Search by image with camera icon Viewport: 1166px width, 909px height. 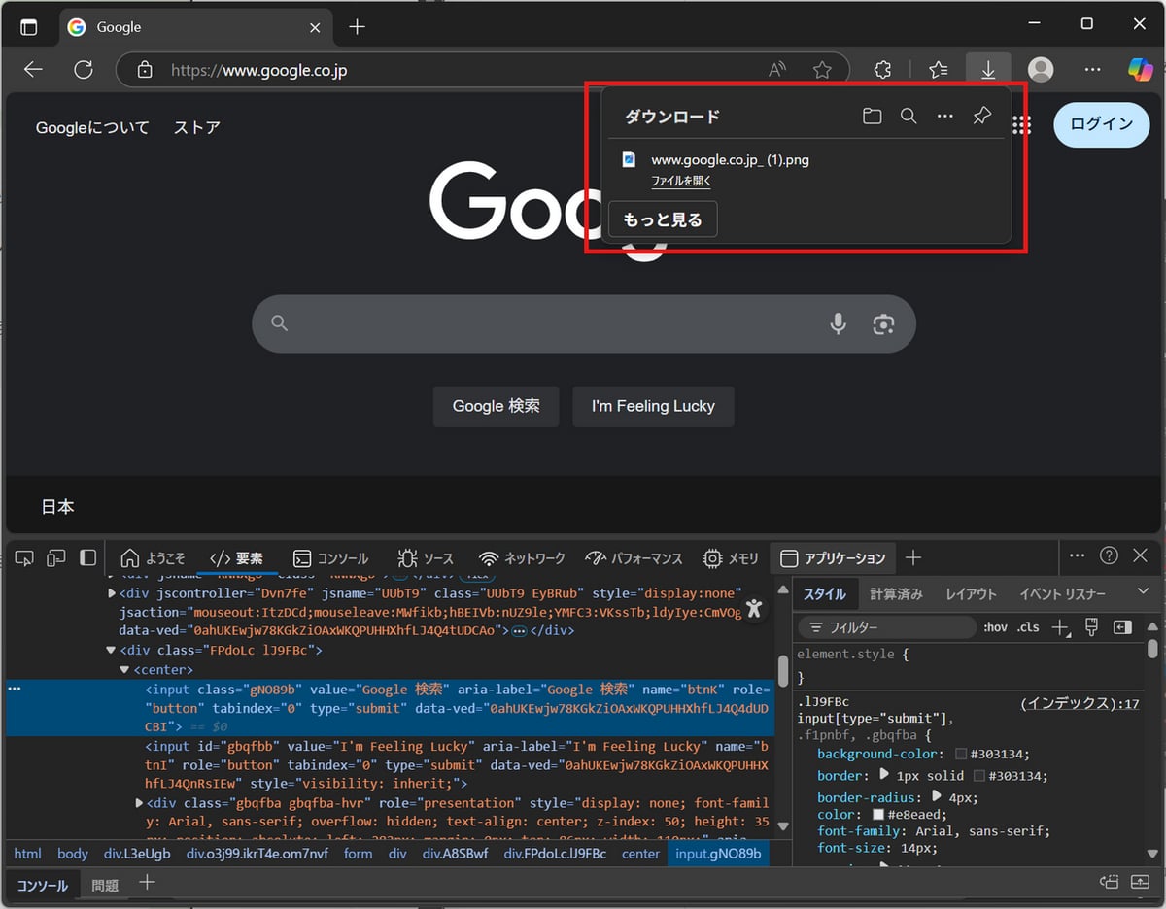click(x=883, y=324)
